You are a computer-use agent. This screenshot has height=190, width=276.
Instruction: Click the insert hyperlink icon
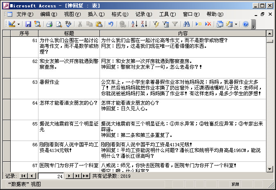tap(122, 24)
